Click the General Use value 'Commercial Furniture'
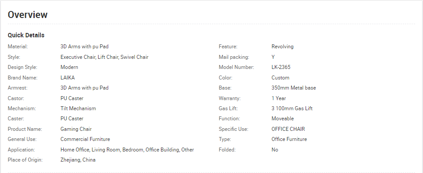423x173 pixels. coord(85,139)
